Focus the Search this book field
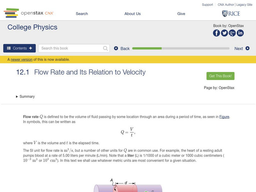The image size is (256, 192). (71, 48)
